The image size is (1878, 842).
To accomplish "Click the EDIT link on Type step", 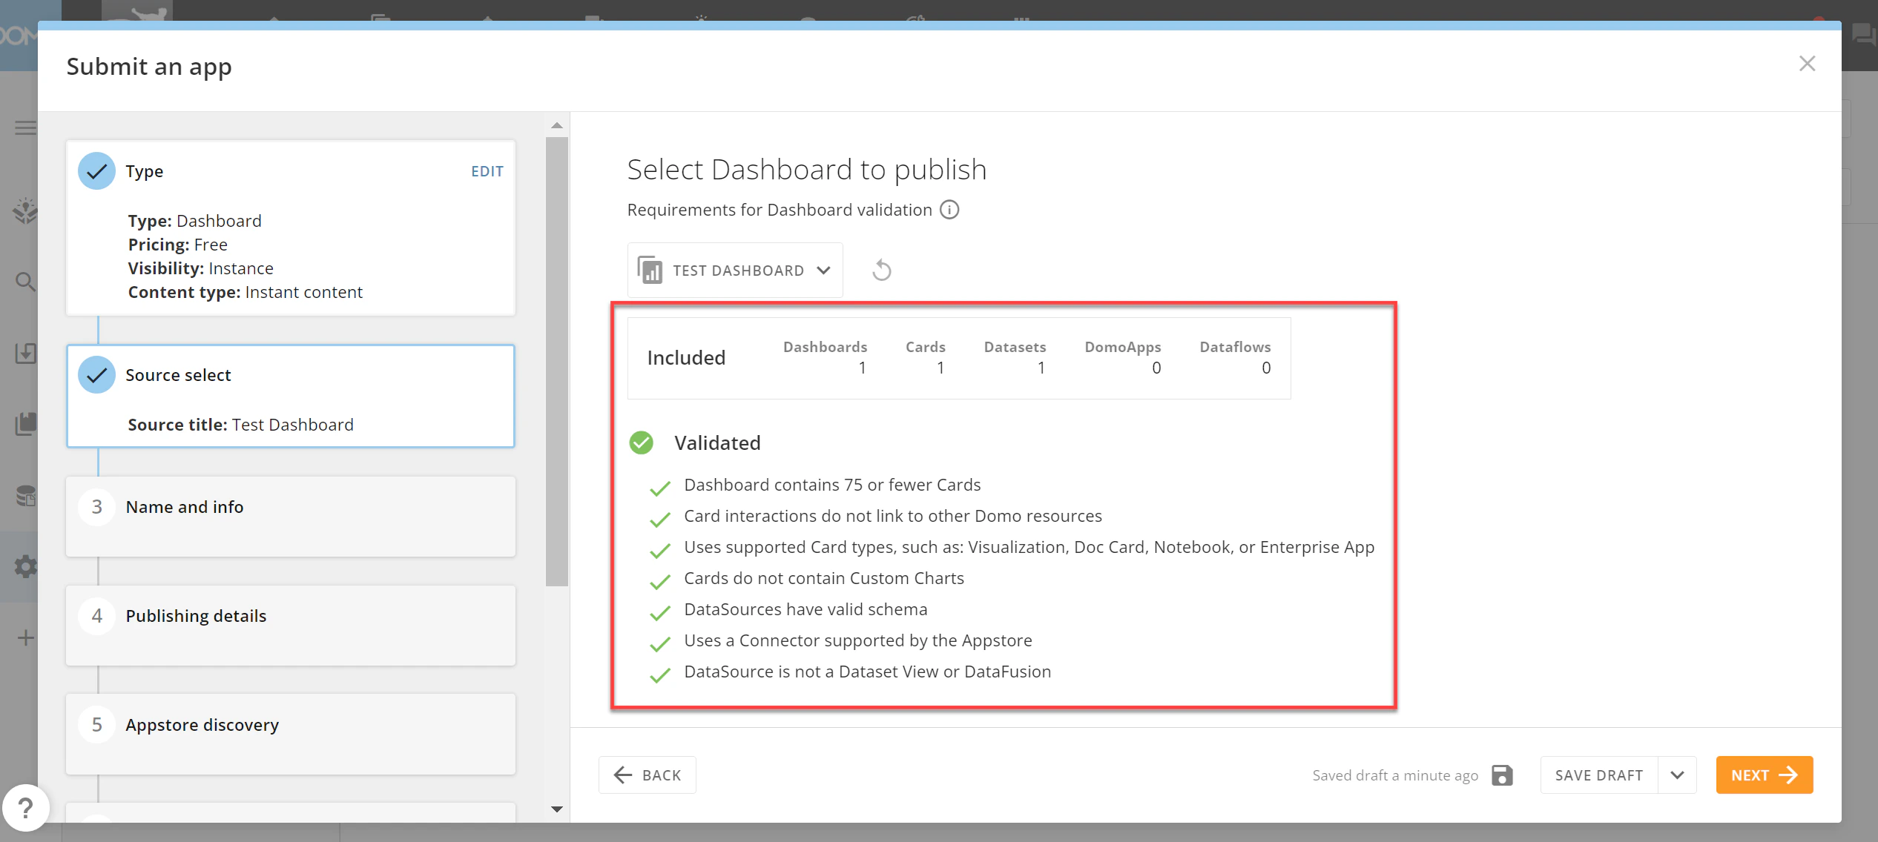I will [487, 171].
